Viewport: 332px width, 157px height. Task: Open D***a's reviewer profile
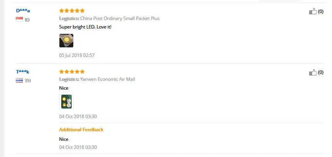point(23,10)
